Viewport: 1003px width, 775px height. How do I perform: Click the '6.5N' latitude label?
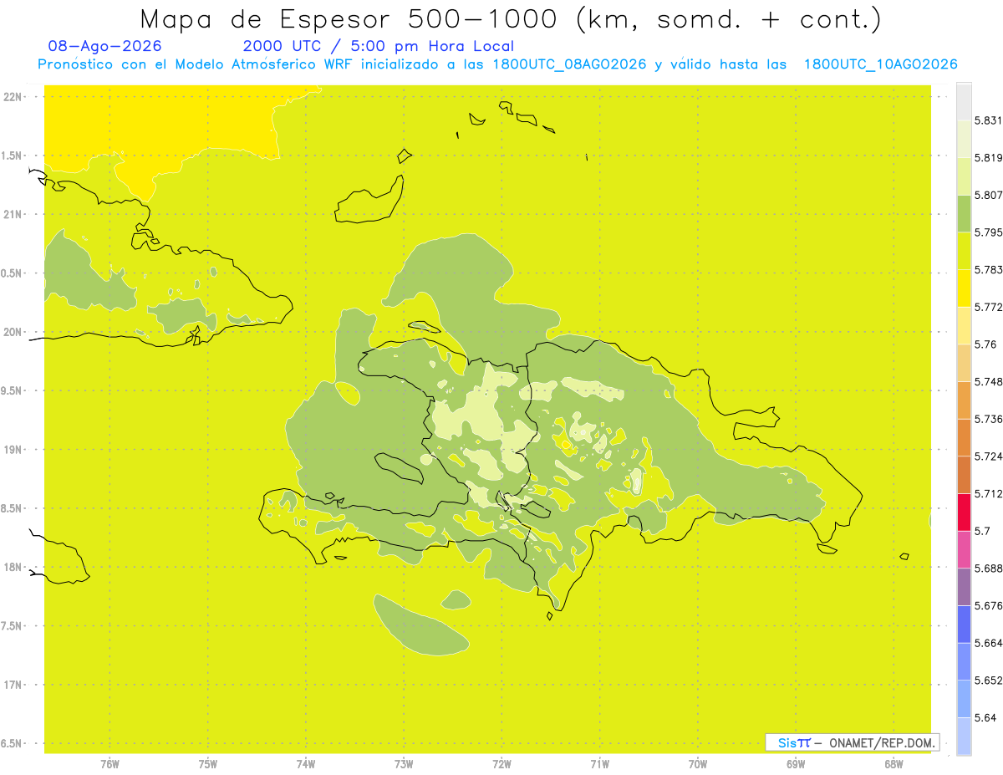tap(13, 744)
